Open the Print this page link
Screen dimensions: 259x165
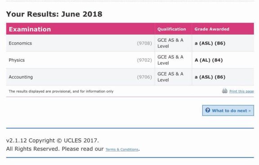pyautogui.click(x=241, y=91)
